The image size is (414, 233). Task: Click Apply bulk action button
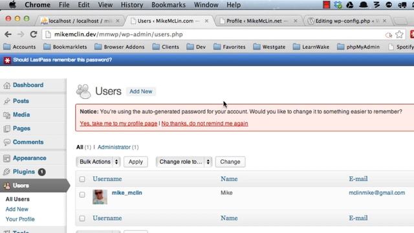pos(136,162)
